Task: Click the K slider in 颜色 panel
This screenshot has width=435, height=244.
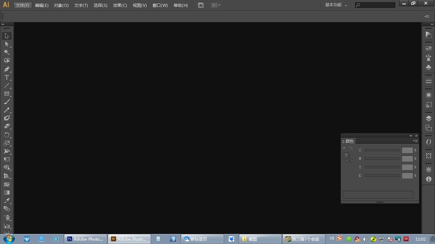Action: [x=382, y=176]
